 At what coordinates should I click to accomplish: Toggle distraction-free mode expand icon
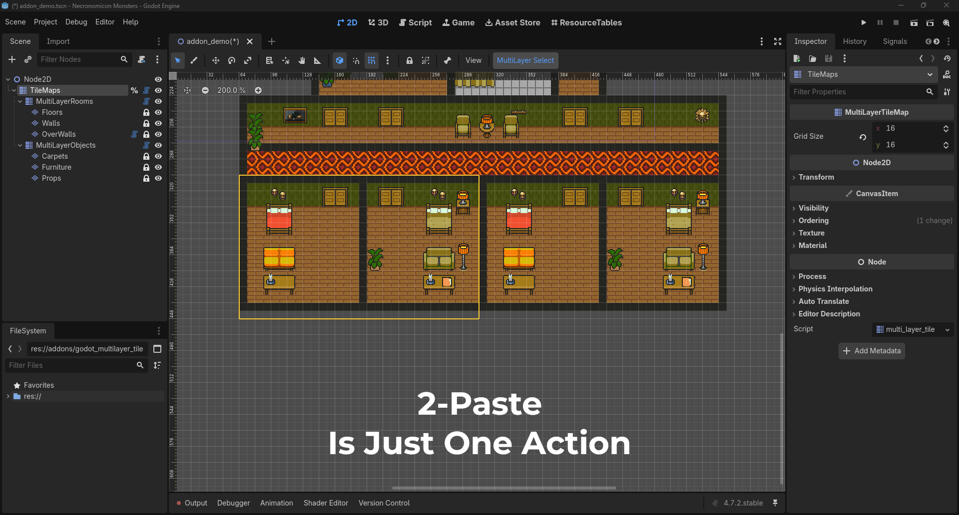[x=778, y=41]
